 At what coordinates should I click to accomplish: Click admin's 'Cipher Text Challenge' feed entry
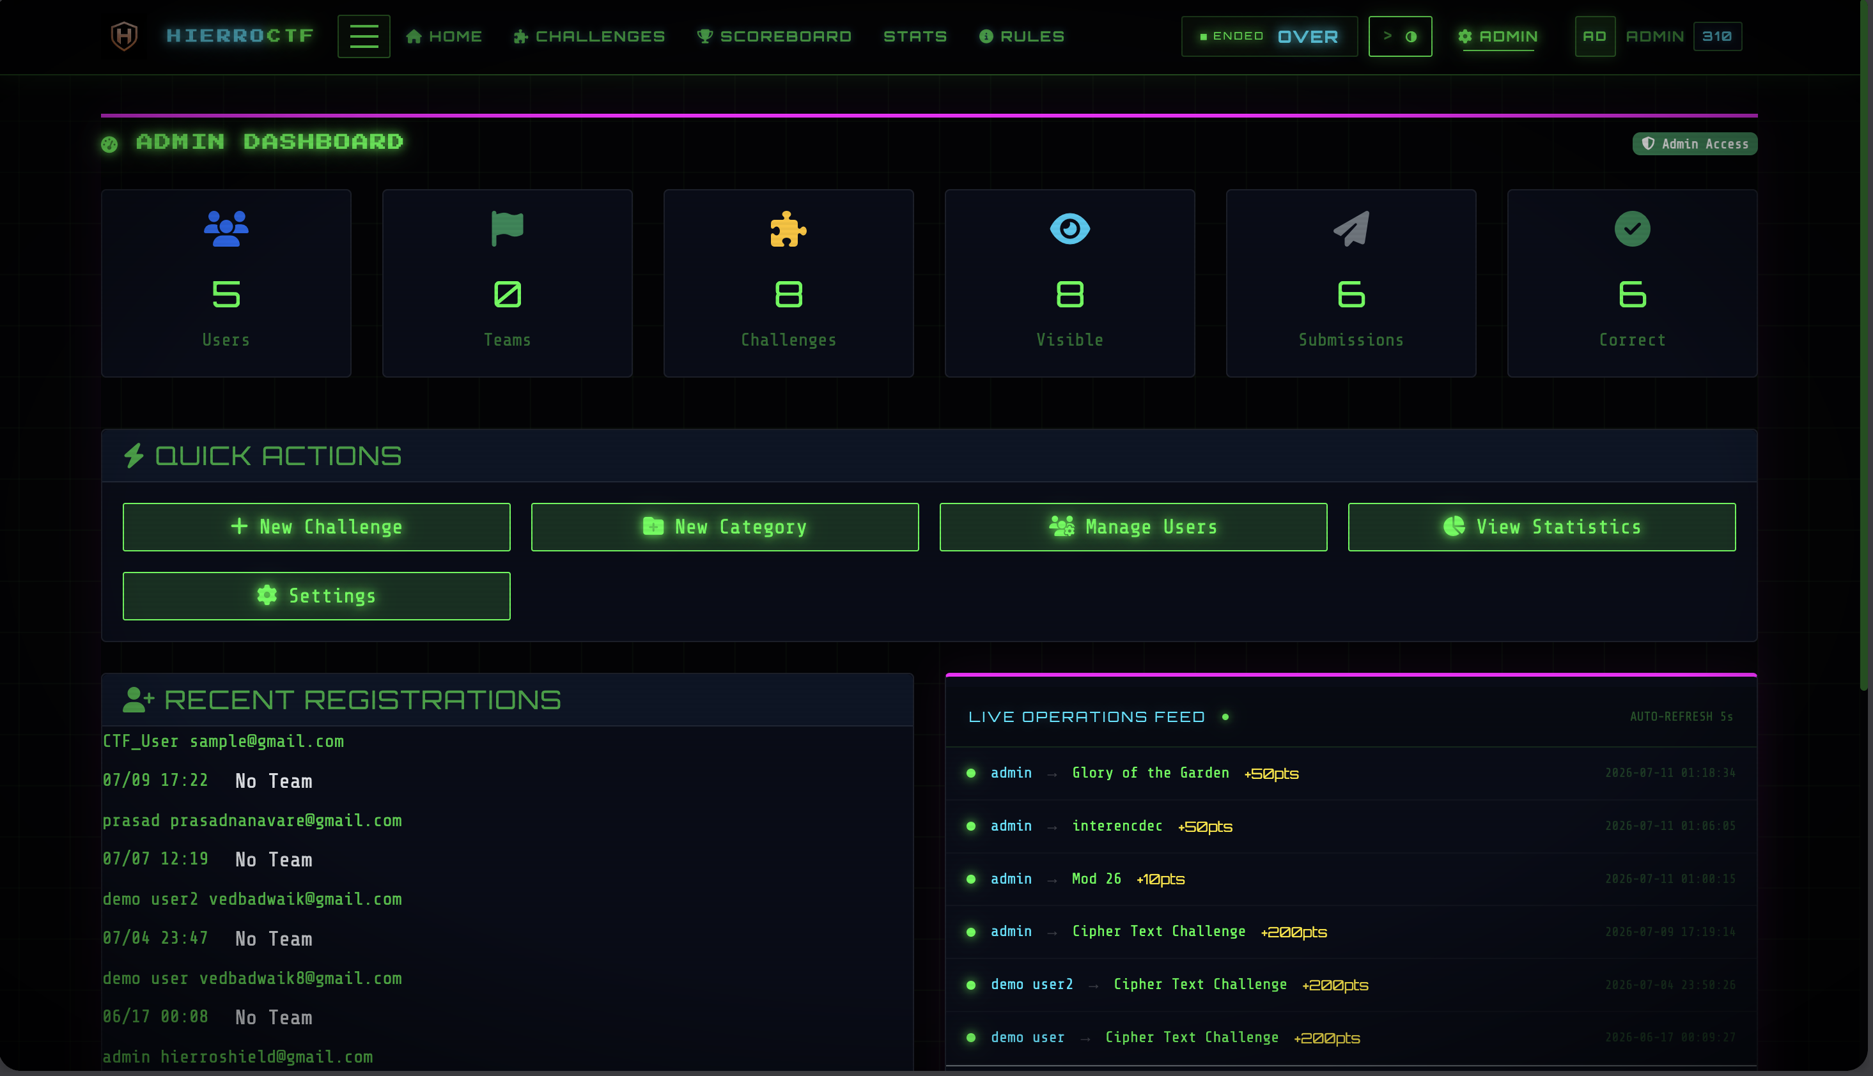[x=1351, y=932]
